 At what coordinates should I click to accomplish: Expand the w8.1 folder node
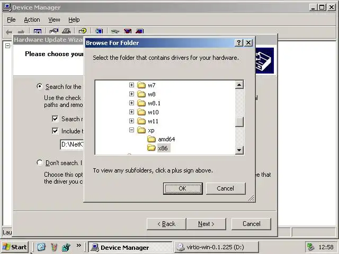pyautogui.click(x=131, y=103)
